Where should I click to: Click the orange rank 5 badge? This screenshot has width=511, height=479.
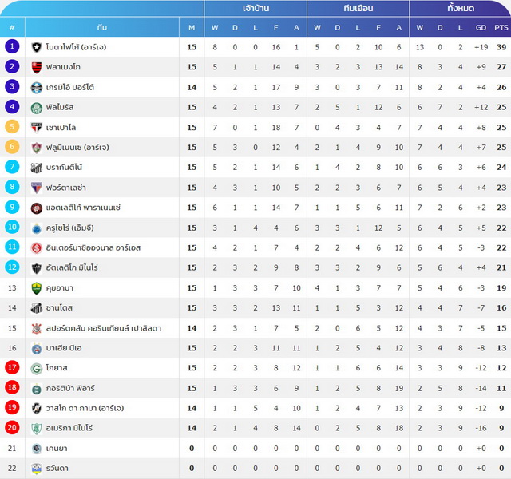click(12, 126)
